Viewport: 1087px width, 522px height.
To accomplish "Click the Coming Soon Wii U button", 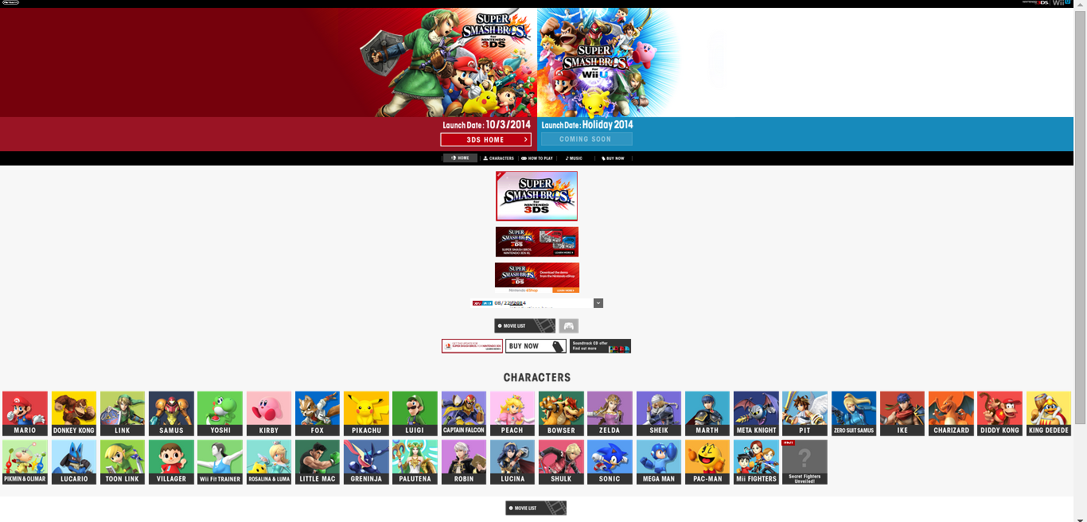I will point(586,139).
